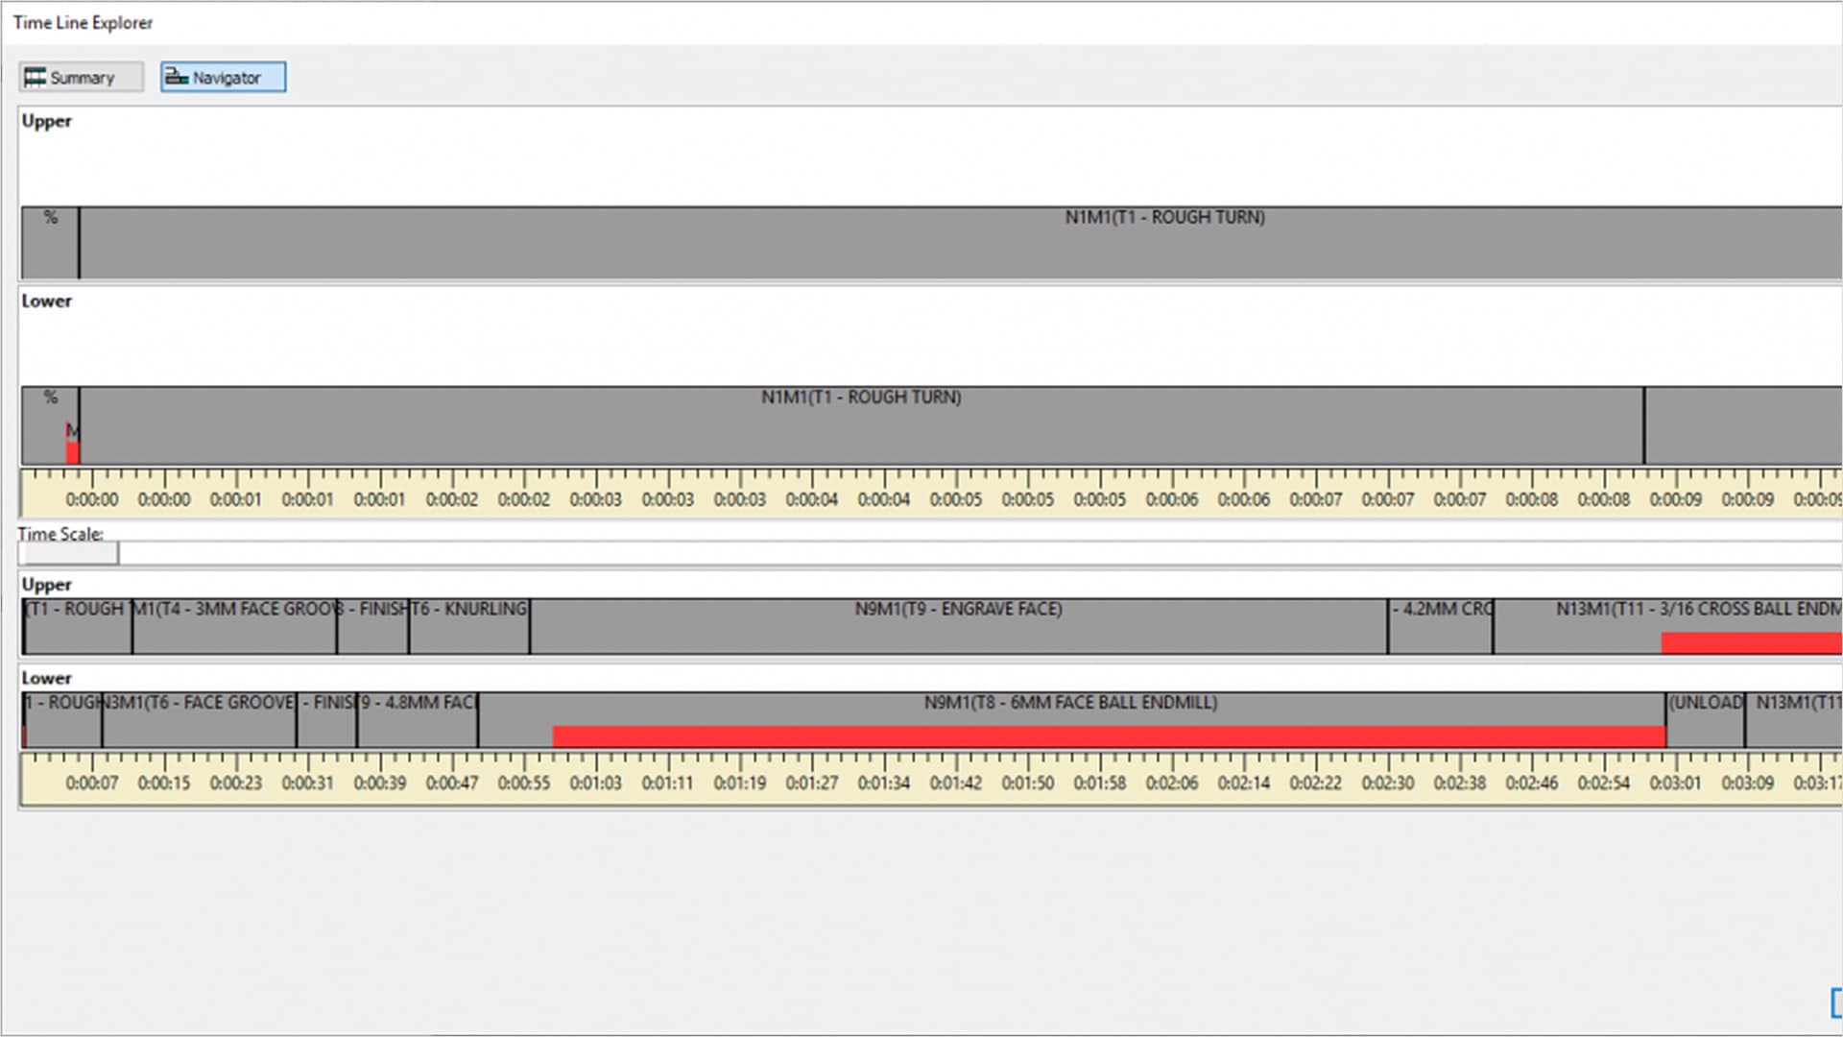Click the 0:00:05 mark on detail ruler
This screenshot has height=1037, width=1843.
point(956,499)
